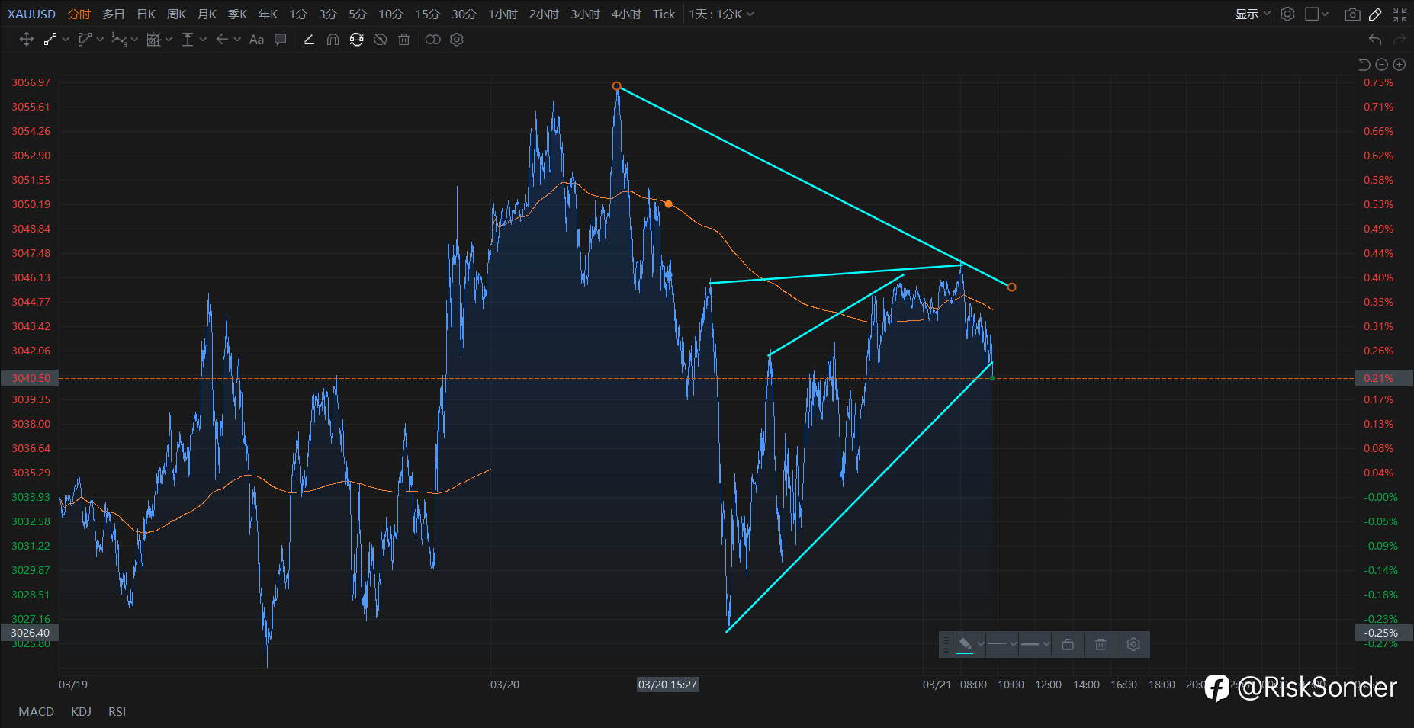Toggle hide drawings eye icon
The image size is (1414, 728).
(381, 40)
